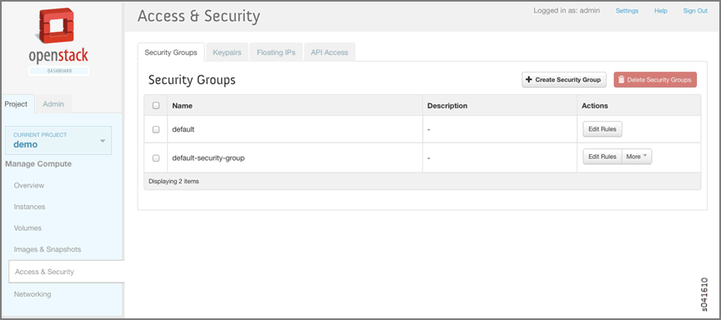The height and width of the screenshot is (320, 721).
Task: Click the Dashboard label under the logo
Action: pos(59,71)
